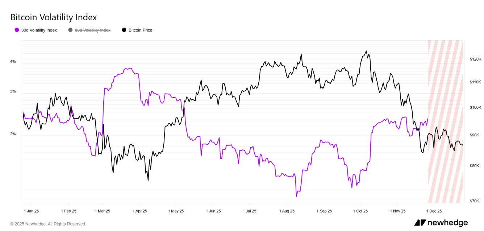Toggle the 30d Volatility Index series label
484x231 pixels.
[x=39, y=30]
